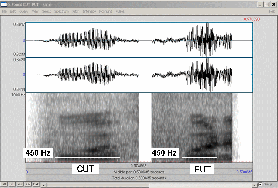Viewport: 278px width, 188px height.
Task: Expand the Pitch menu
Action: [x=76, y=11]
